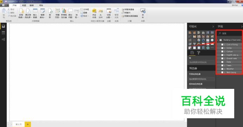Open the Get Data (获取数据) dropdown
This screenshot has height=127, width=243.
(x=21, y=17)
